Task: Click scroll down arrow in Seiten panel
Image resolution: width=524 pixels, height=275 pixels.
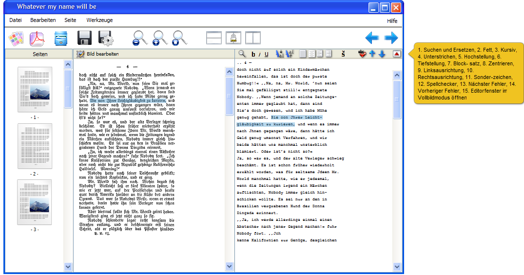Action: point(68,267)
